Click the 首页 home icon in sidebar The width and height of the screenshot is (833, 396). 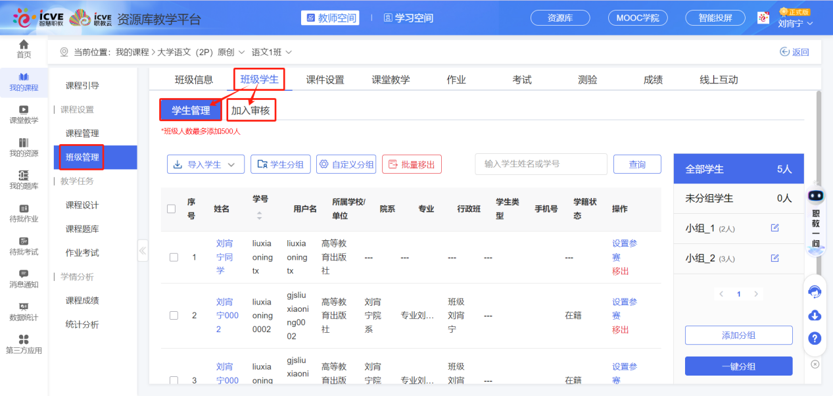click(x=24, y=45)
